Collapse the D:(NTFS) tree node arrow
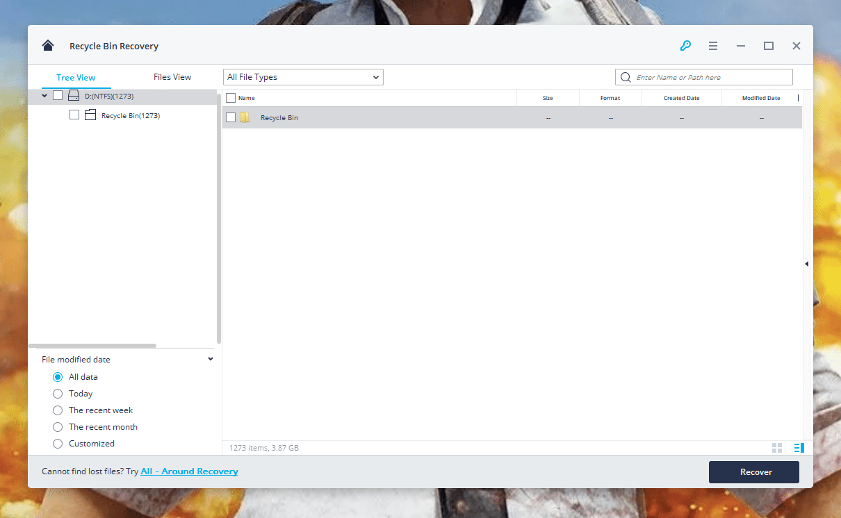Screen dimensions: 841x518 [x=44, y=96]
